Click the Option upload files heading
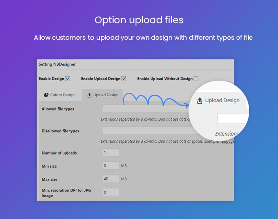The height and width of the screenshot is (219, 278). pyautogui.click(x=139, y=20)
